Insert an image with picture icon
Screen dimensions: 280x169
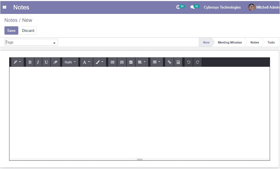tap(178, 62)
